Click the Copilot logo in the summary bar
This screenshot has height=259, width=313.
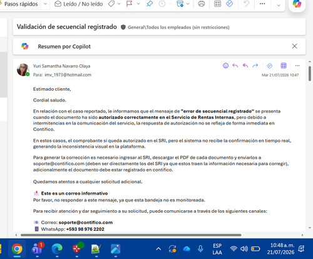coord(25,46)
